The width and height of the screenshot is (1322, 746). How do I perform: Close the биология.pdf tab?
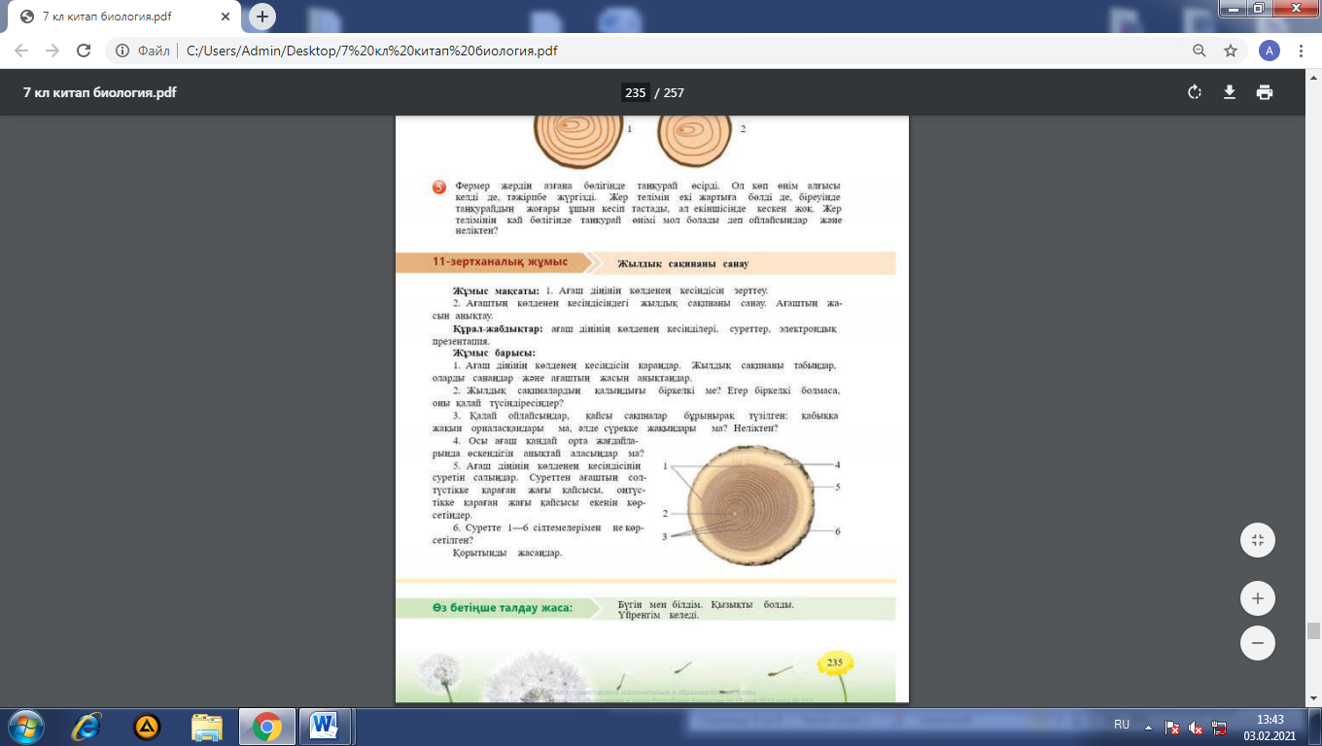click(226, 17)
